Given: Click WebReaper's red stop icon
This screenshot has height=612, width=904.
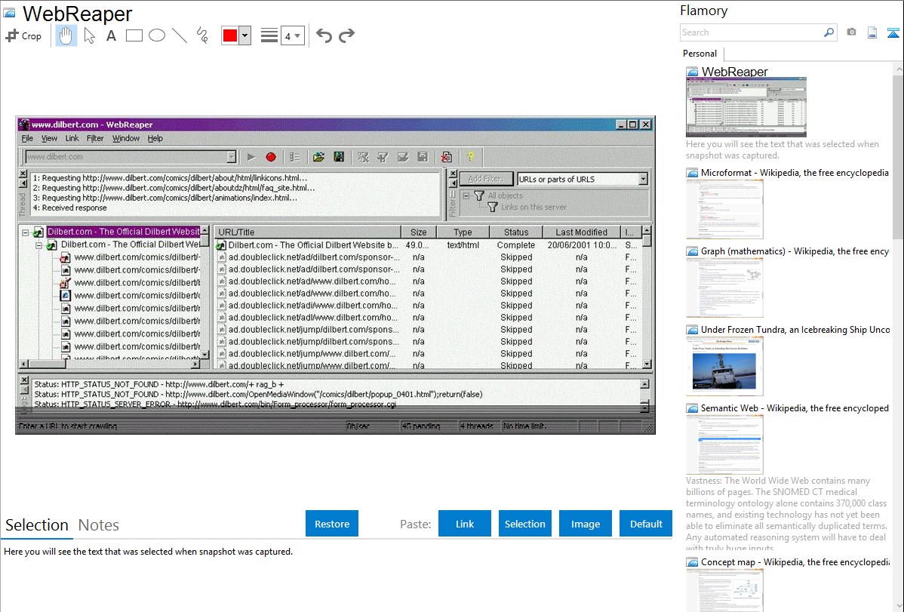Looking at the screenshot, I should (271, 157).
